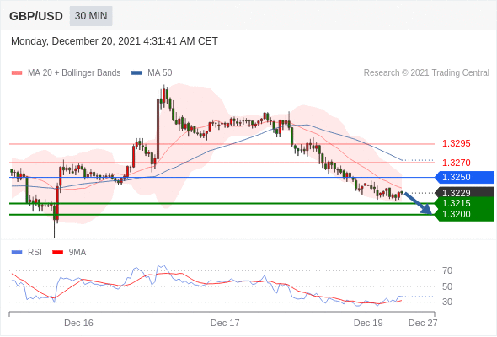Viewport: 497px width, 337px height.
Task: Click the Dec 16 date axis label
Action: (78, 323)
